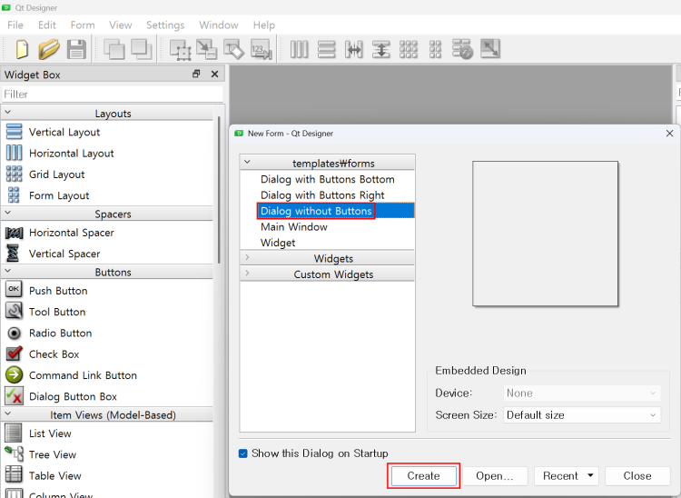681x498 pixels.
Task: Select the Edit Tab Order icon
Action: click(x=262, y=49)
